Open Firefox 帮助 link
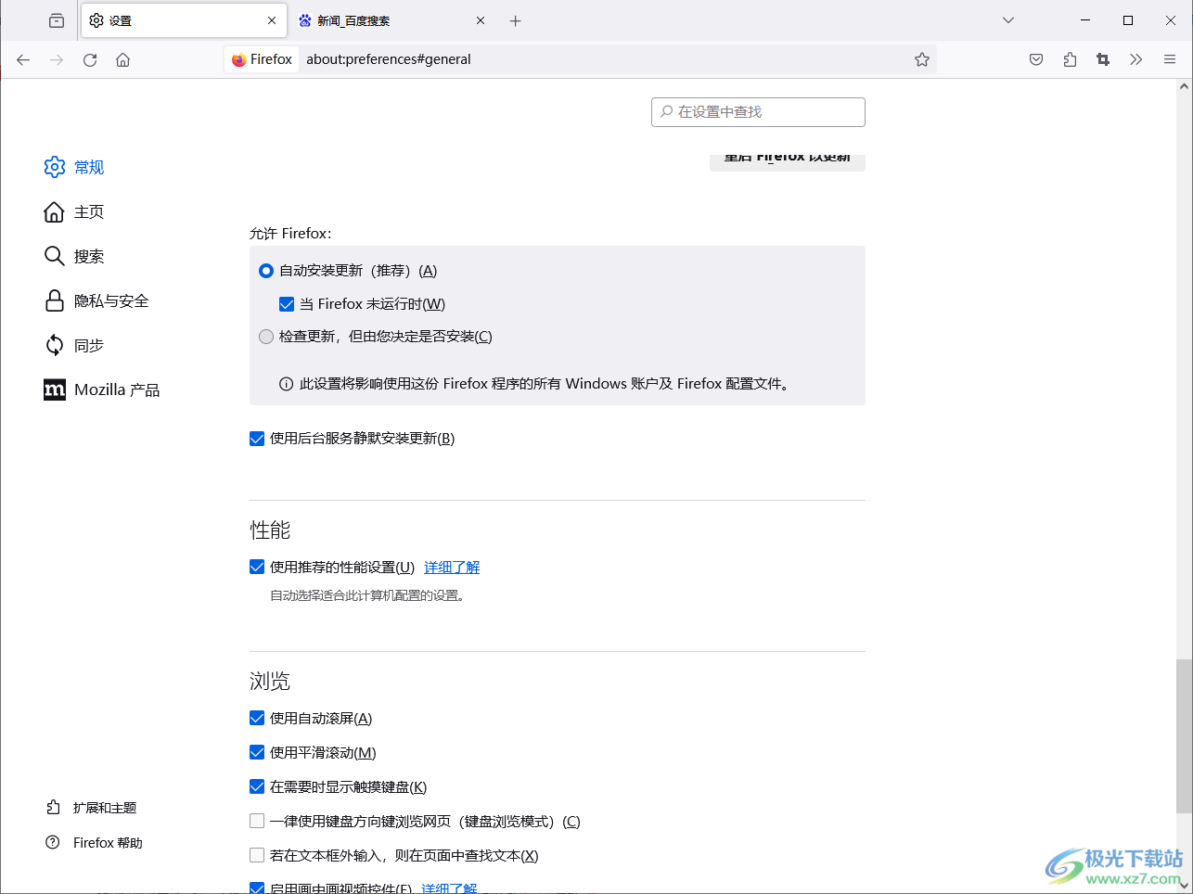 tap(95, 843)
